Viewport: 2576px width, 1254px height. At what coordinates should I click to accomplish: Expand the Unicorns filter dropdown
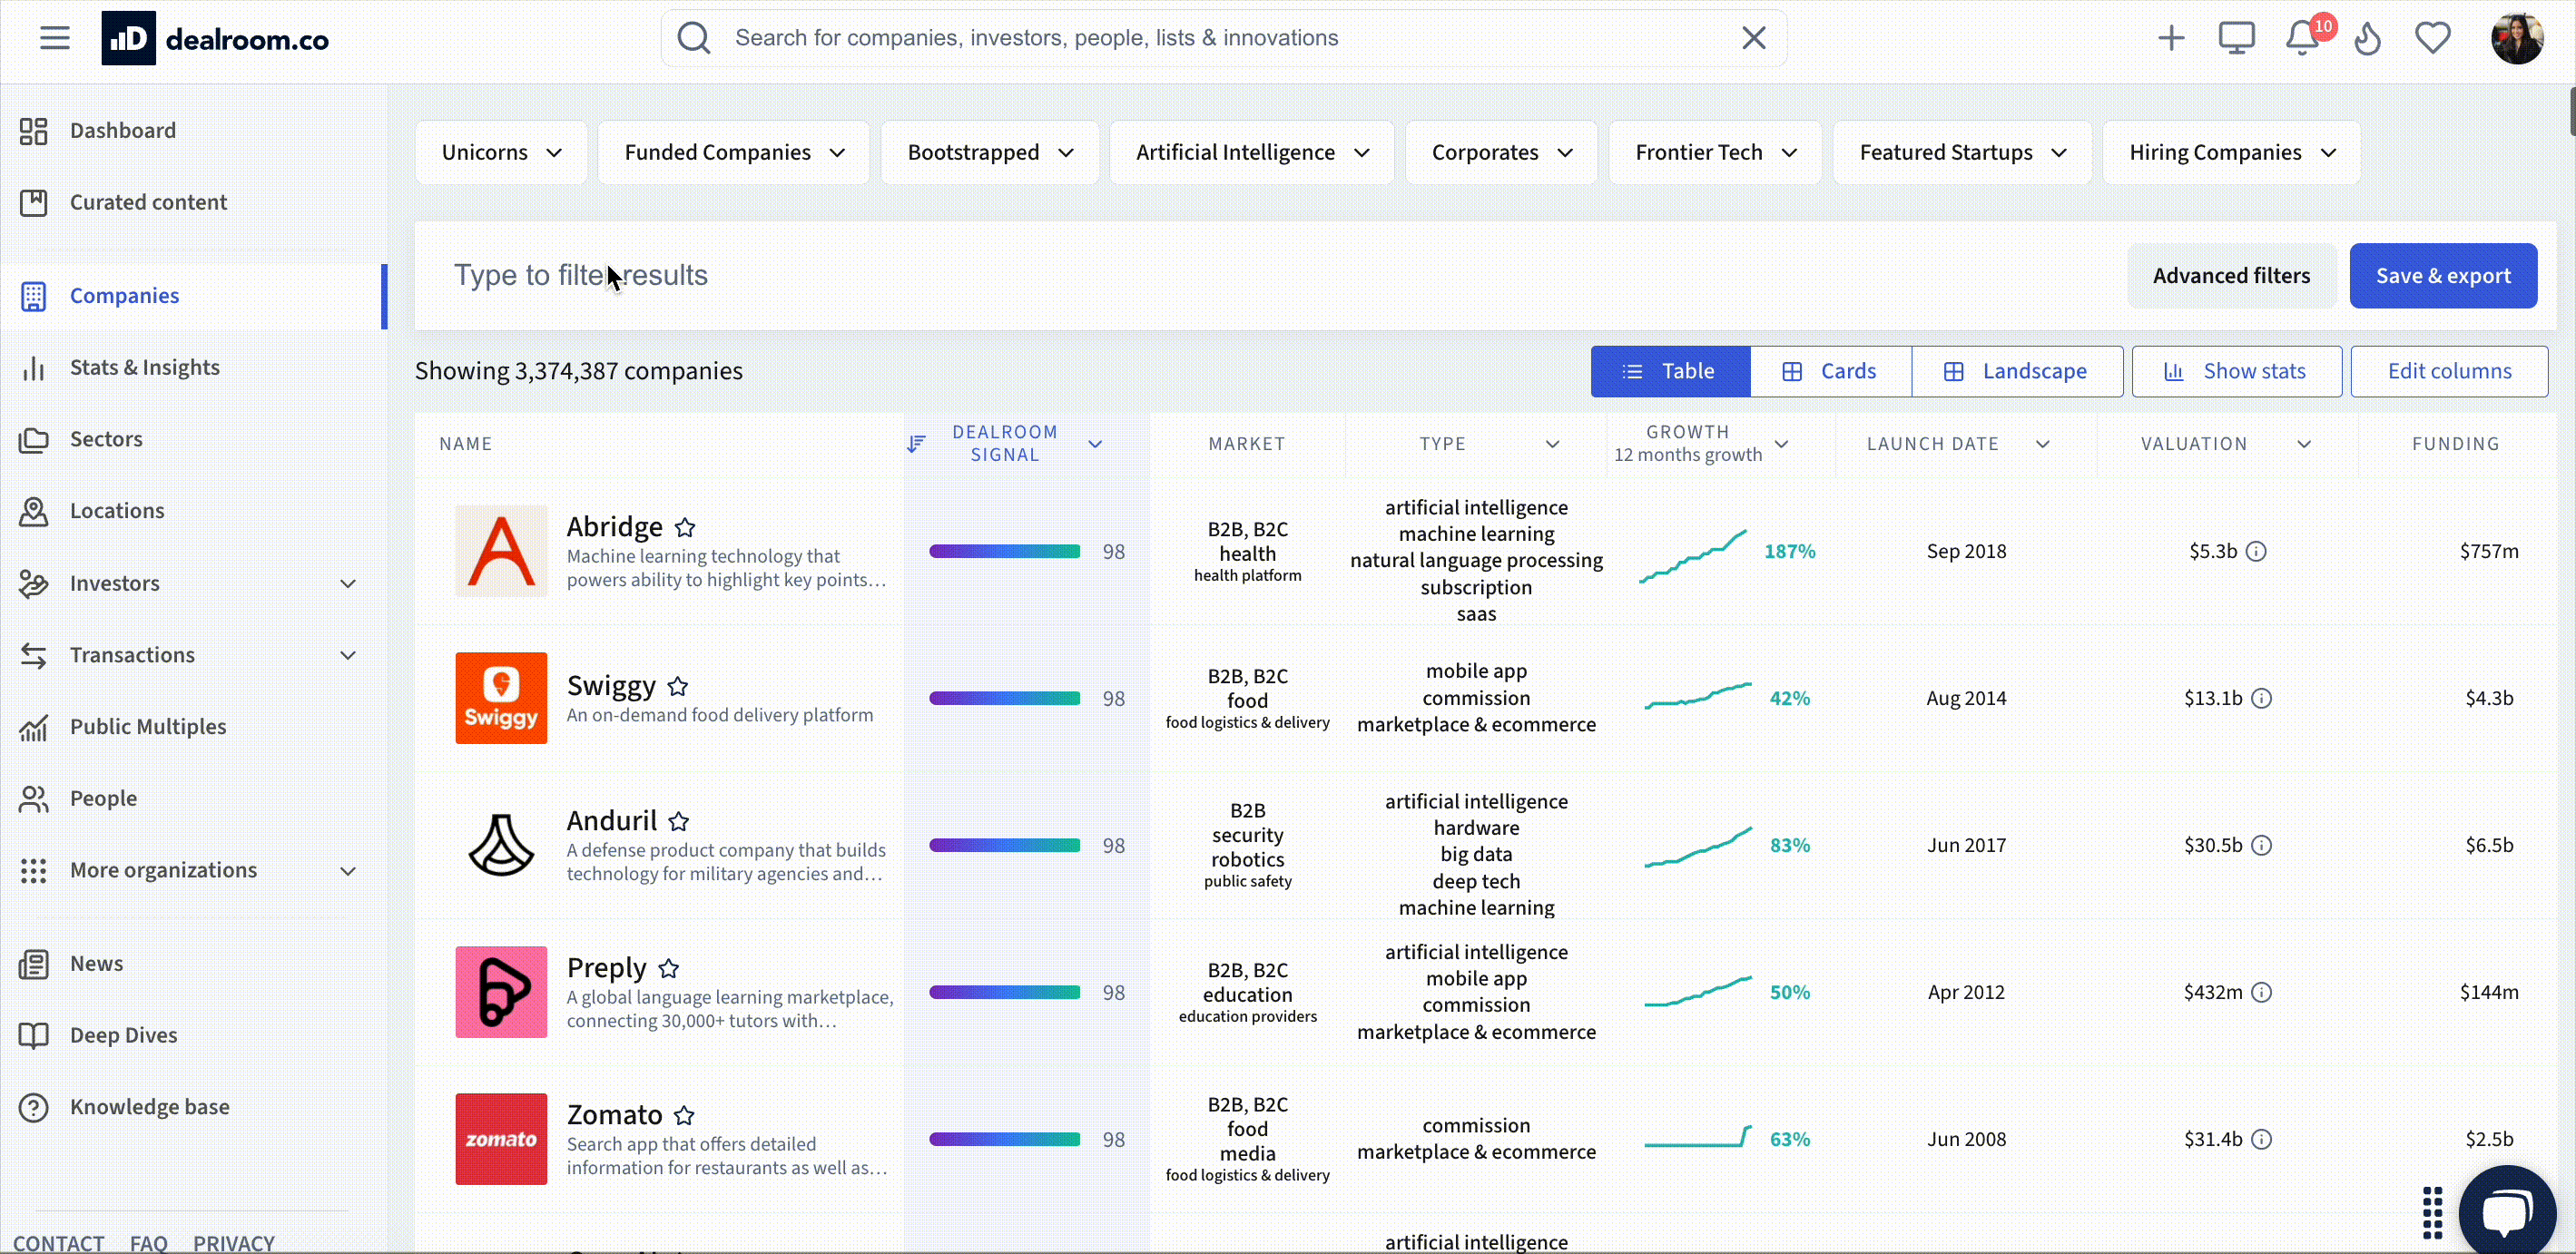click(x=501, y=152)
